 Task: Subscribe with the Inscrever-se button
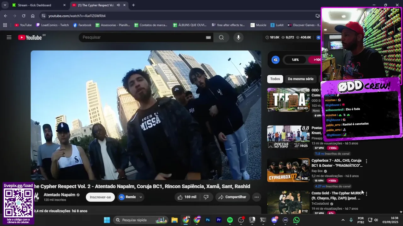pyautogui.click(x=100, y=197)
